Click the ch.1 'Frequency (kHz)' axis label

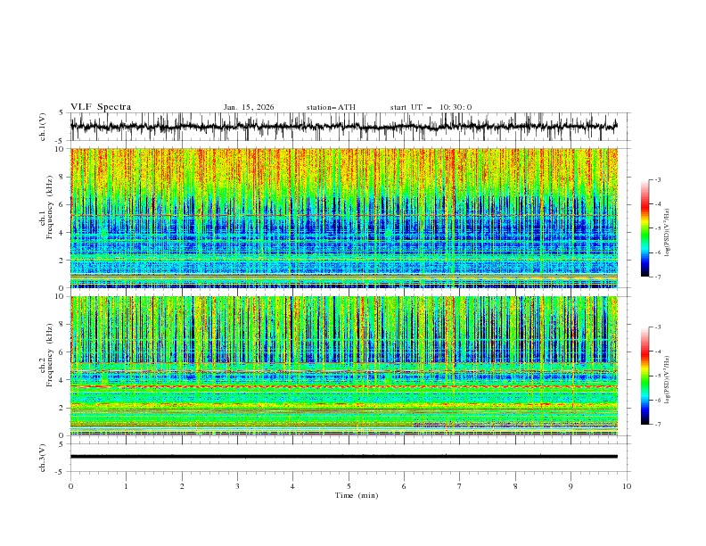[x=50, y=208]
